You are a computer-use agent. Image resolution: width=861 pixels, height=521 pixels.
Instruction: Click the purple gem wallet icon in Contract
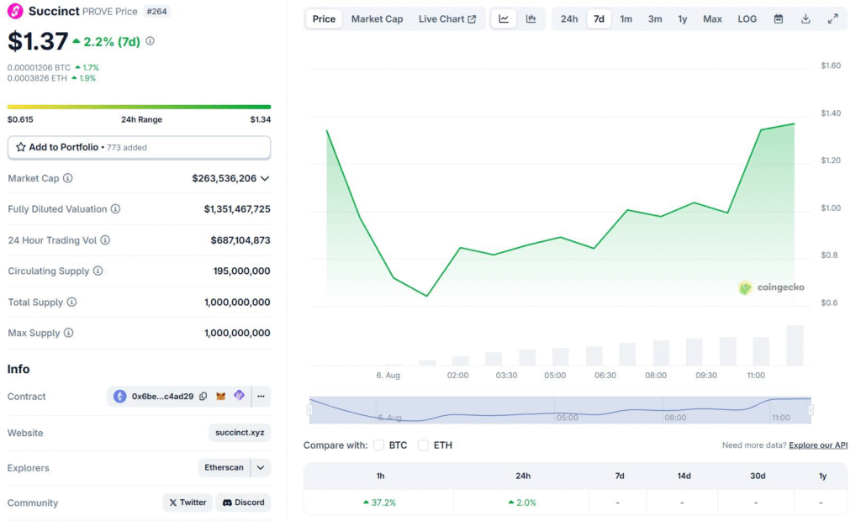(x=239, y=395)
